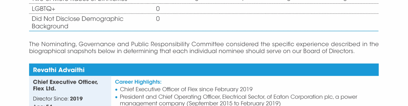This screenshot has width=408, height=106.
Task: Click the partially visible Age line
Action: coord(42,105)
